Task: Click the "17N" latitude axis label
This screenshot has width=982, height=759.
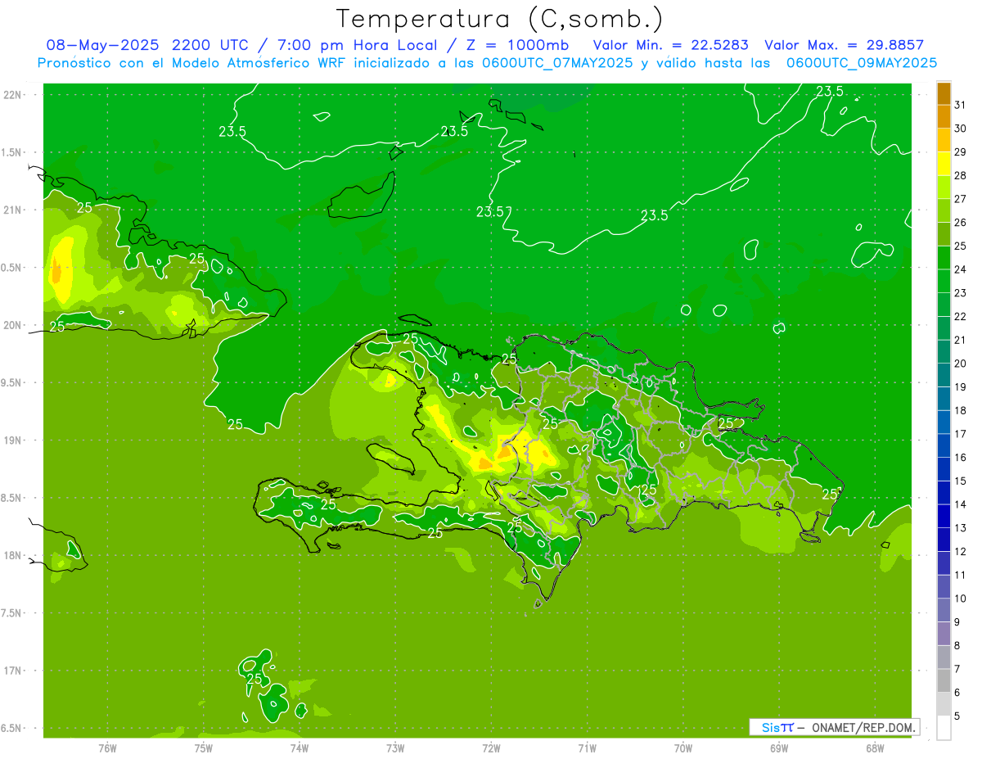Action: tap(14, 671)
